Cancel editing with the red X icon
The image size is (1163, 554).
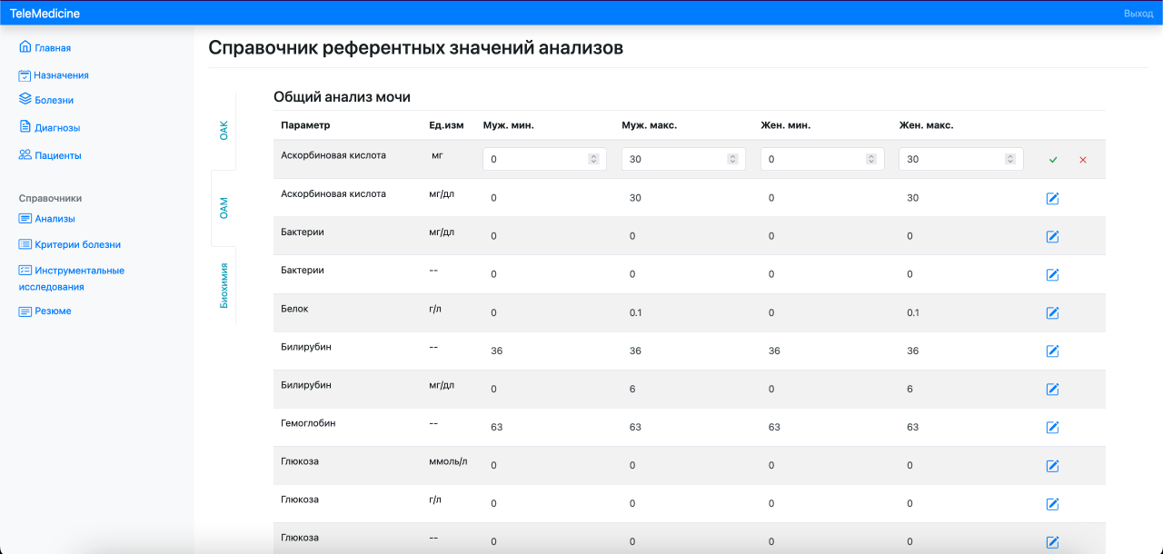[1083, 160]
